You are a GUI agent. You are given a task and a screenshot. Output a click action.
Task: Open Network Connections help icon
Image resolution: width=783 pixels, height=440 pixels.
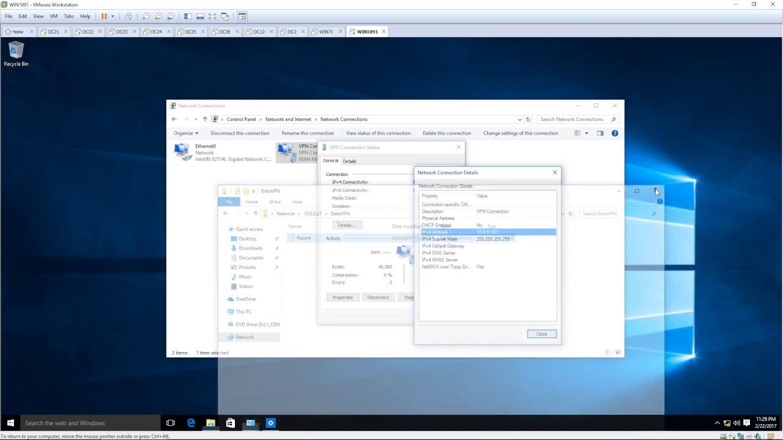click(x=615, y=133)
